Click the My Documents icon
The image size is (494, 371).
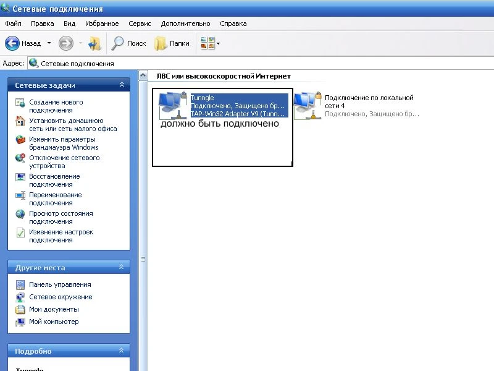point(20,310)
